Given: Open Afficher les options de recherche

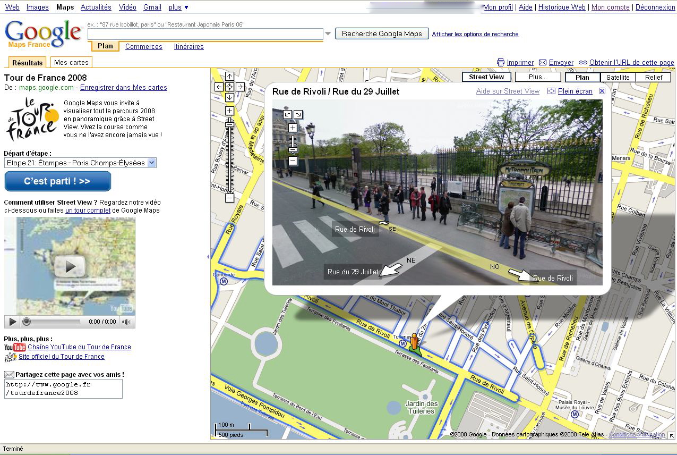Looking at the screenshot, I should click(x=475, y=34).
